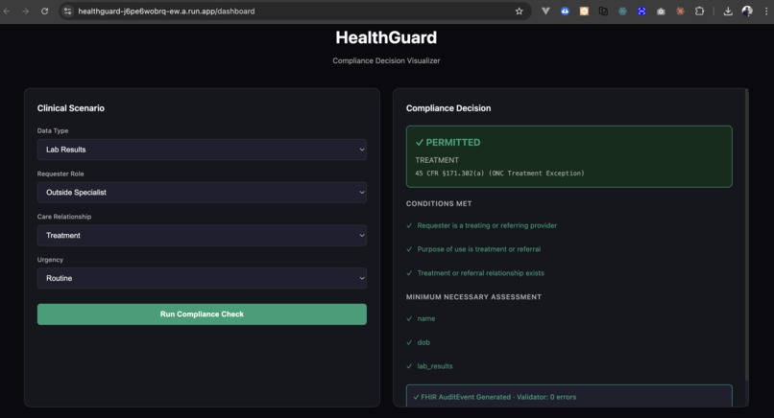This screenshot has width=774, height=418.
Task: Click the Urgency field label
Action: pyautogui.click(x=50, y=259)
